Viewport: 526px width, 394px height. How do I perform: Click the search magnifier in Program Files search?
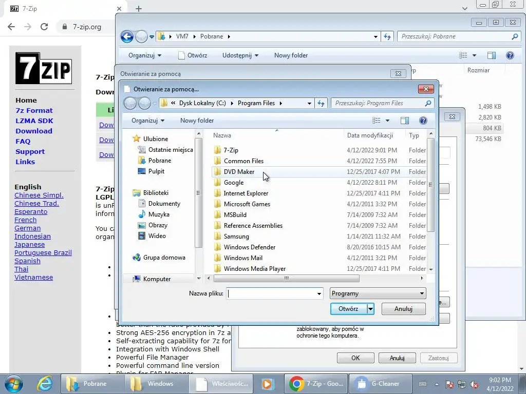point(428,103)
